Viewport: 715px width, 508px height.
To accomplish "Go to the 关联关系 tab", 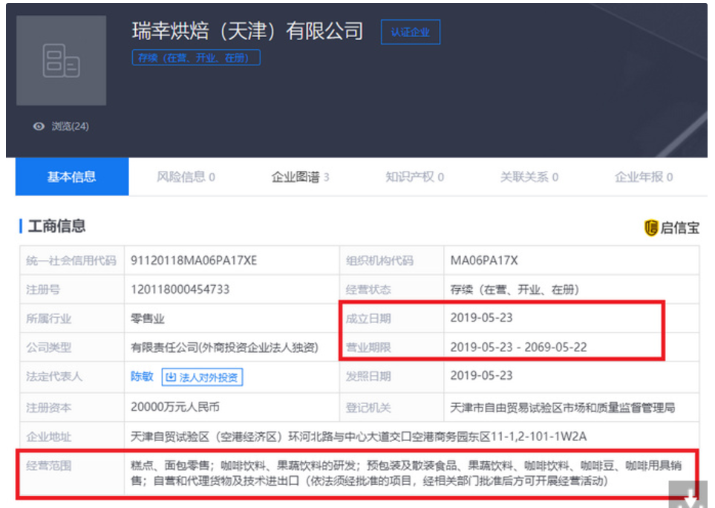I will point(529,177).
